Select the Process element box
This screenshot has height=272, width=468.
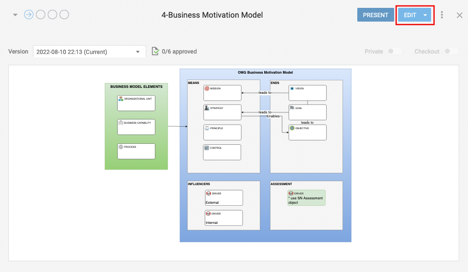click(x=136, y=151)
